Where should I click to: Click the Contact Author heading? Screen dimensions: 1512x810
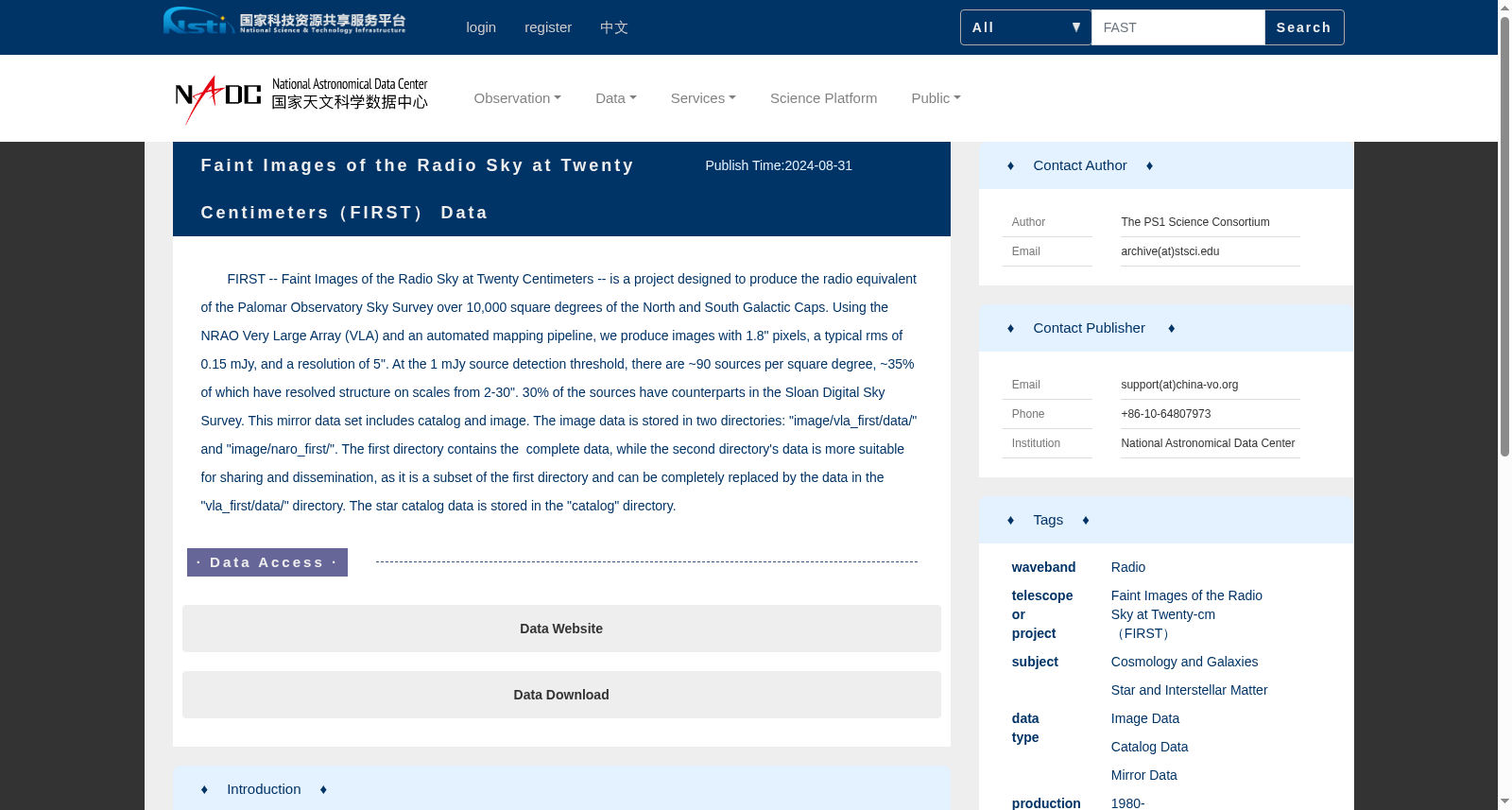[1080, 165]
